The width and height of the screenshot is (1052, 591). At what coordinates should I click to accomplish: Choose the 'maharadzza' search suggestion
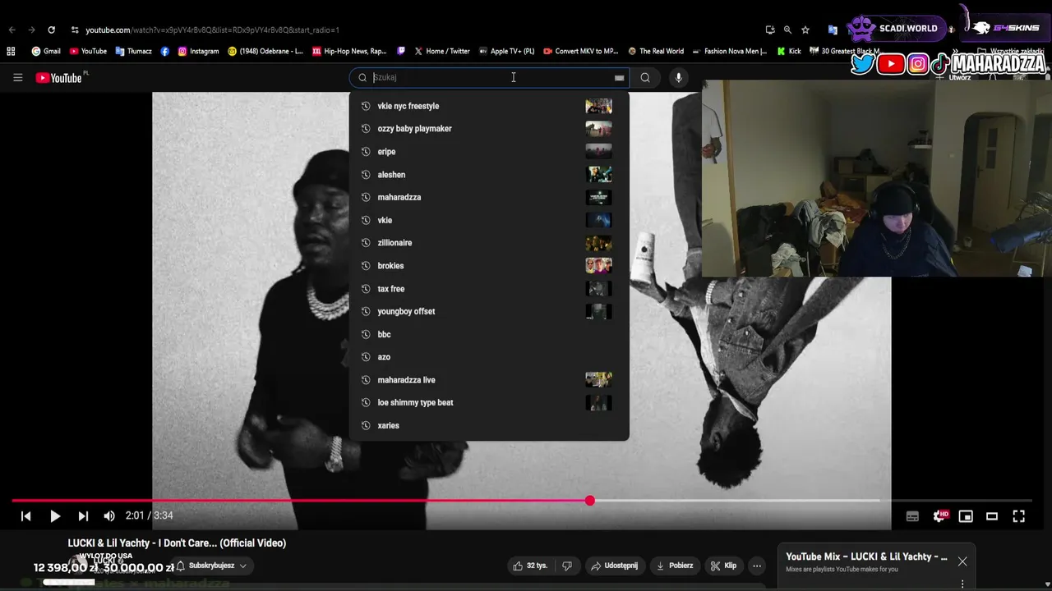point(489,197)
